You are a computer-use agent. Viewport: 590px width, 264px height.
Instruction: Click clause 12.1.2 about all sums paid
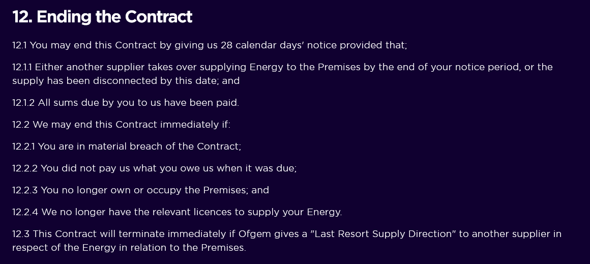pos(125,103)
